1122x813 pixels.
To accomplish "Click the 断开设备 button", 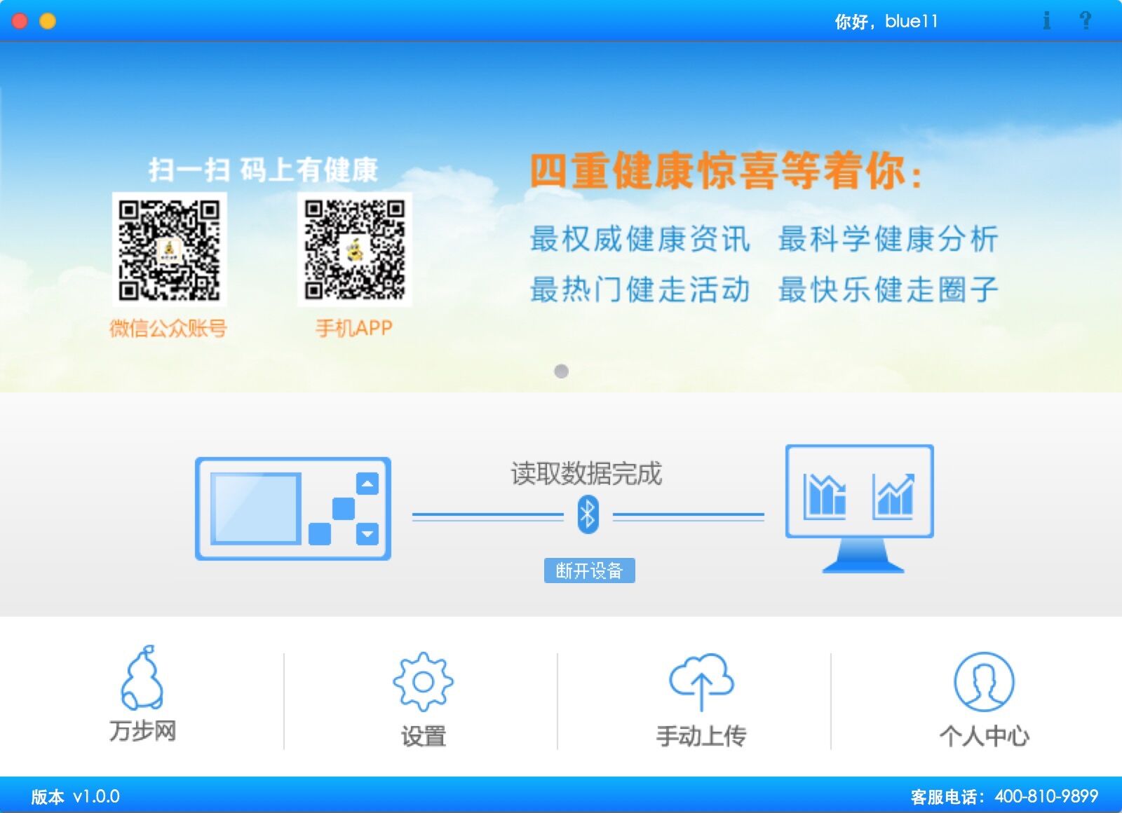I will (589, 571).
